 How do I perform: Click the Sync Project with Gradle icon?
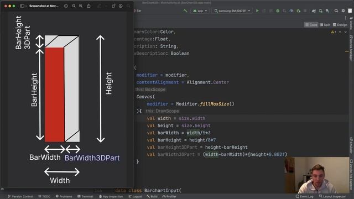(x=314, y=11)
